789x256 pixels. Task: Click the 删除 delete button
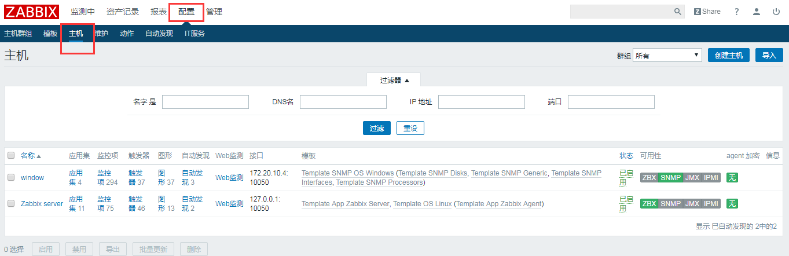[x=194, y=250]
